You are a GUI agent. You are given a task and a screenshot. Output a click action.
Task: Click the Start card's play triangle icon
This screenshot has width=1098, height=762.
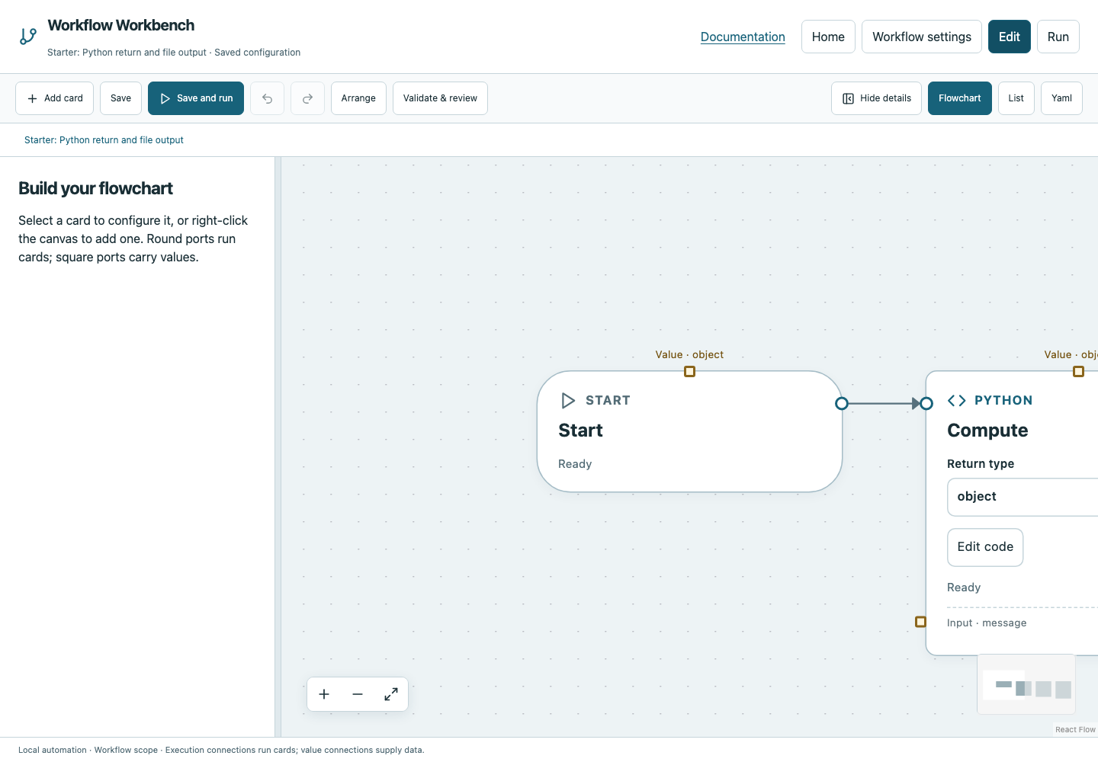(x=567, y=400)
